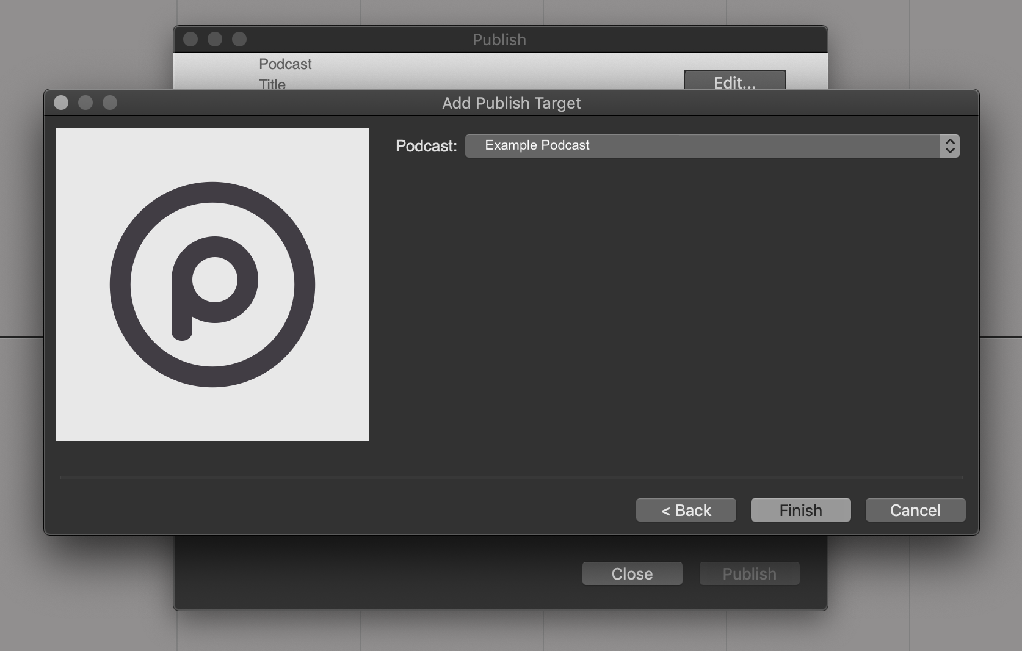The width and height of the screenshot is (1022, 651).
Task: Click the Add Publish Target minimize light
Action: tap(85, 103)
